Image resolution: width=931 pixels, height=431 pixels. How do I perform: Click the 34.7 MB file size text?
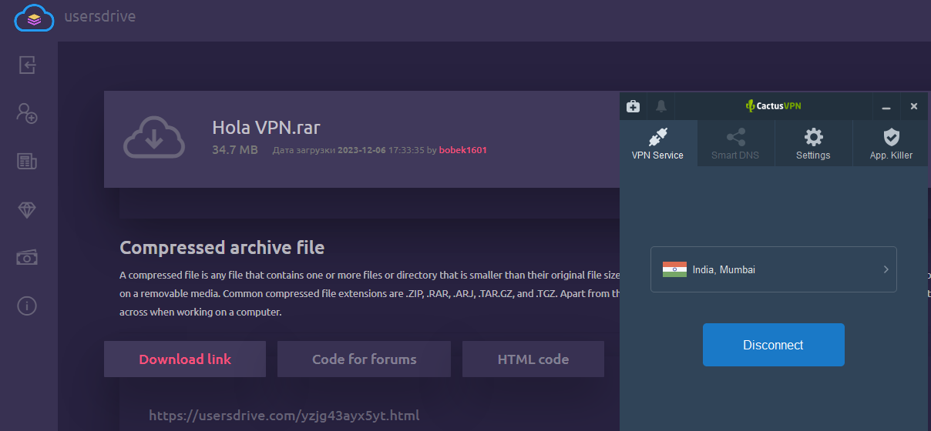point(235,150)
